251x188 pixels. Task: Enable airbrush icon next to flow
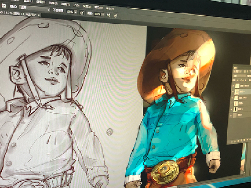(109, 14)
